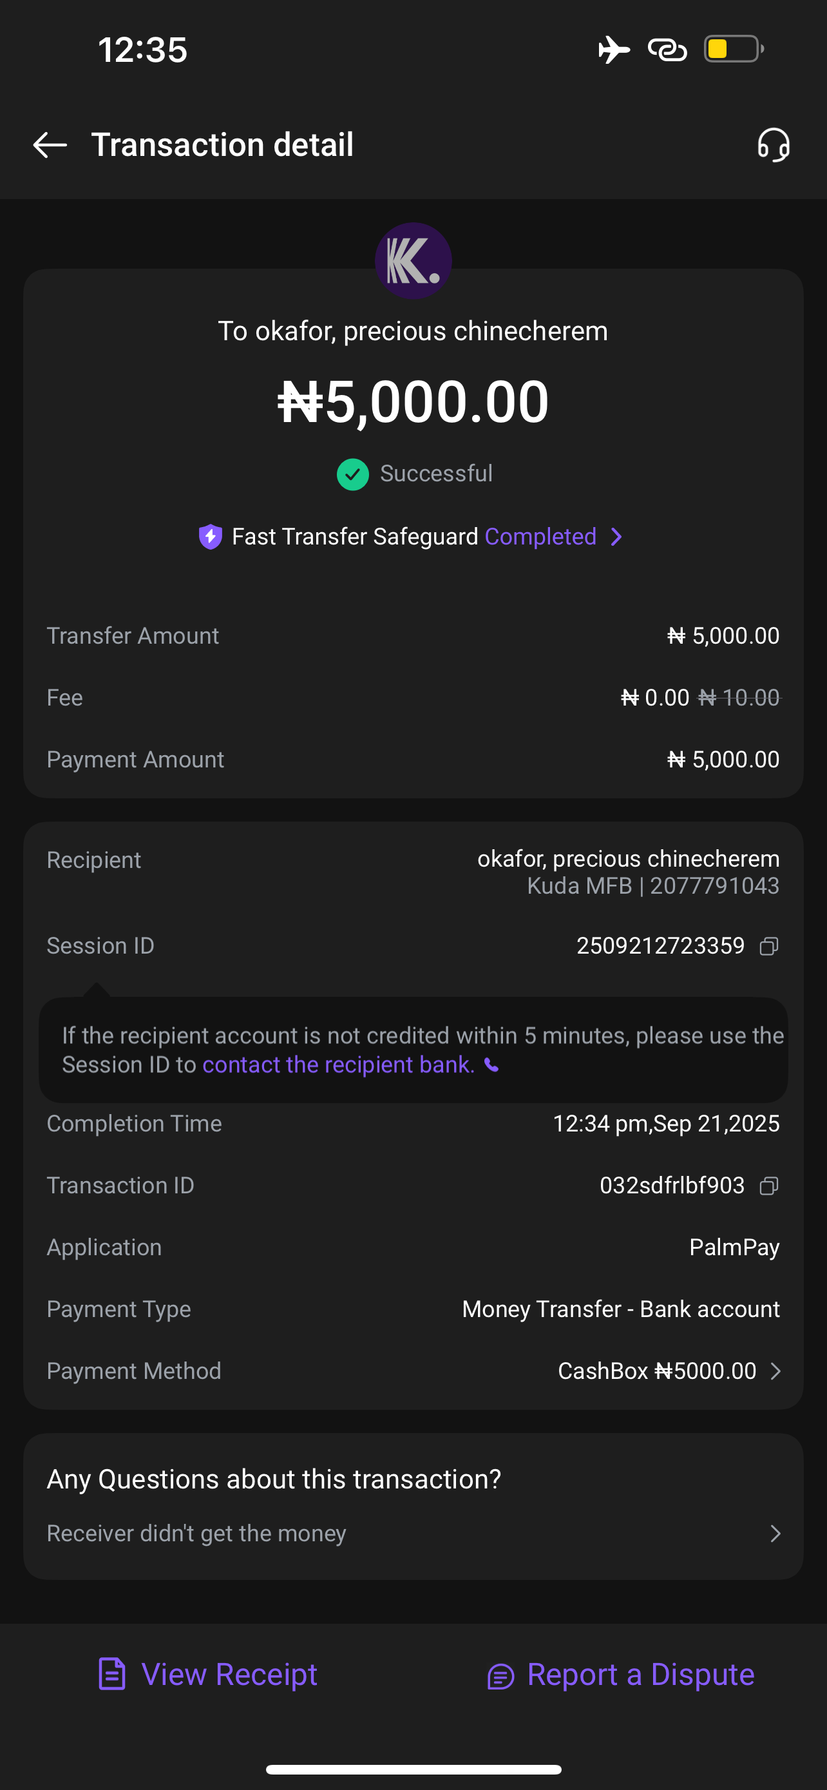Copy the Transaction ID
827x1790 pixels.
768,1186
